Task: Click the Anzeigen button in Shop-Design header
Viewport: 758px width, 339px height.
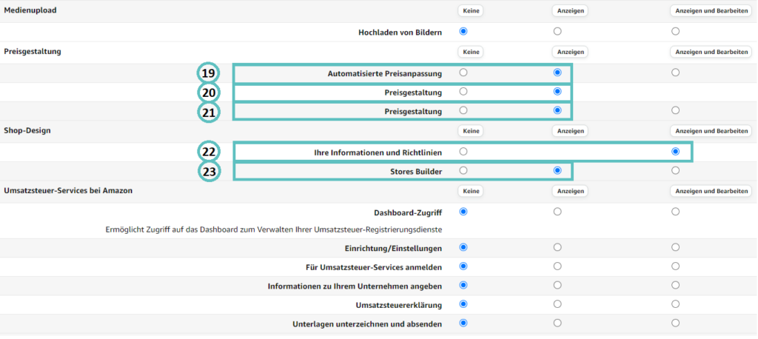Action: (570, 130)
